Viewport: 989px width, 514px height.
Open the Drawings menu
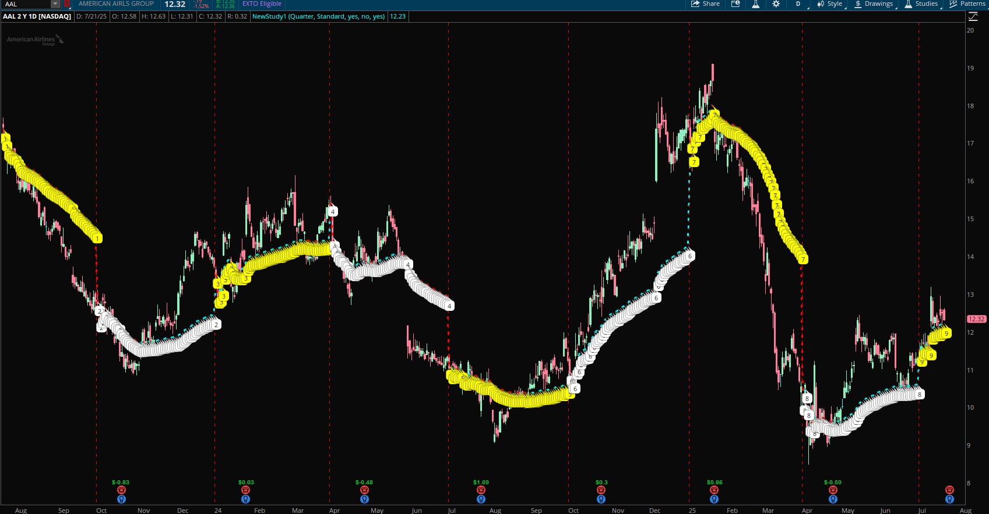874,4
